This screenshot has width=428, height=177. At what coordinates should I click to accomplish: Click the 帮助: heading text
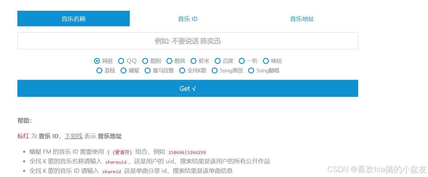pos(25,121)
